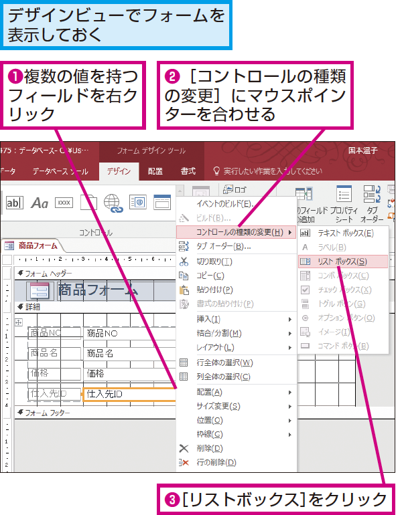This screenshot has width=402, height=515.
Task: Switch to the データベース ツール tab
Action: pos(60,171)
